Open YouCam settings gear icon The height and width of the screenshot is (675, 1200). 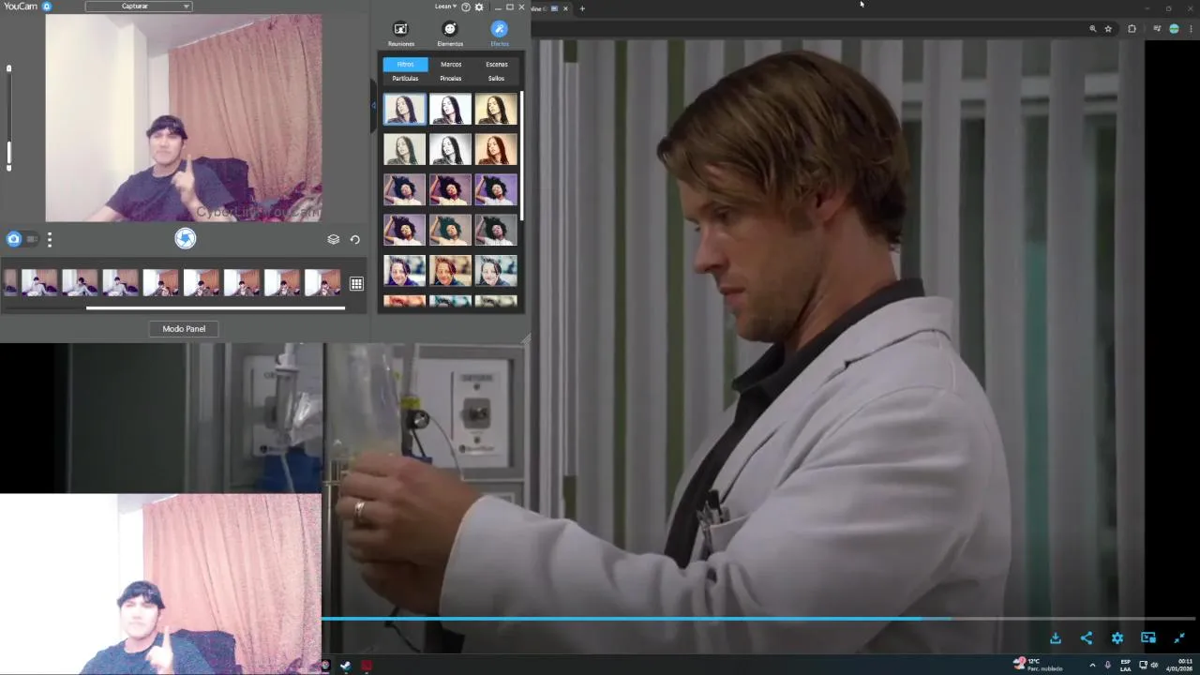pyautogui.click(x=479, y=7)
